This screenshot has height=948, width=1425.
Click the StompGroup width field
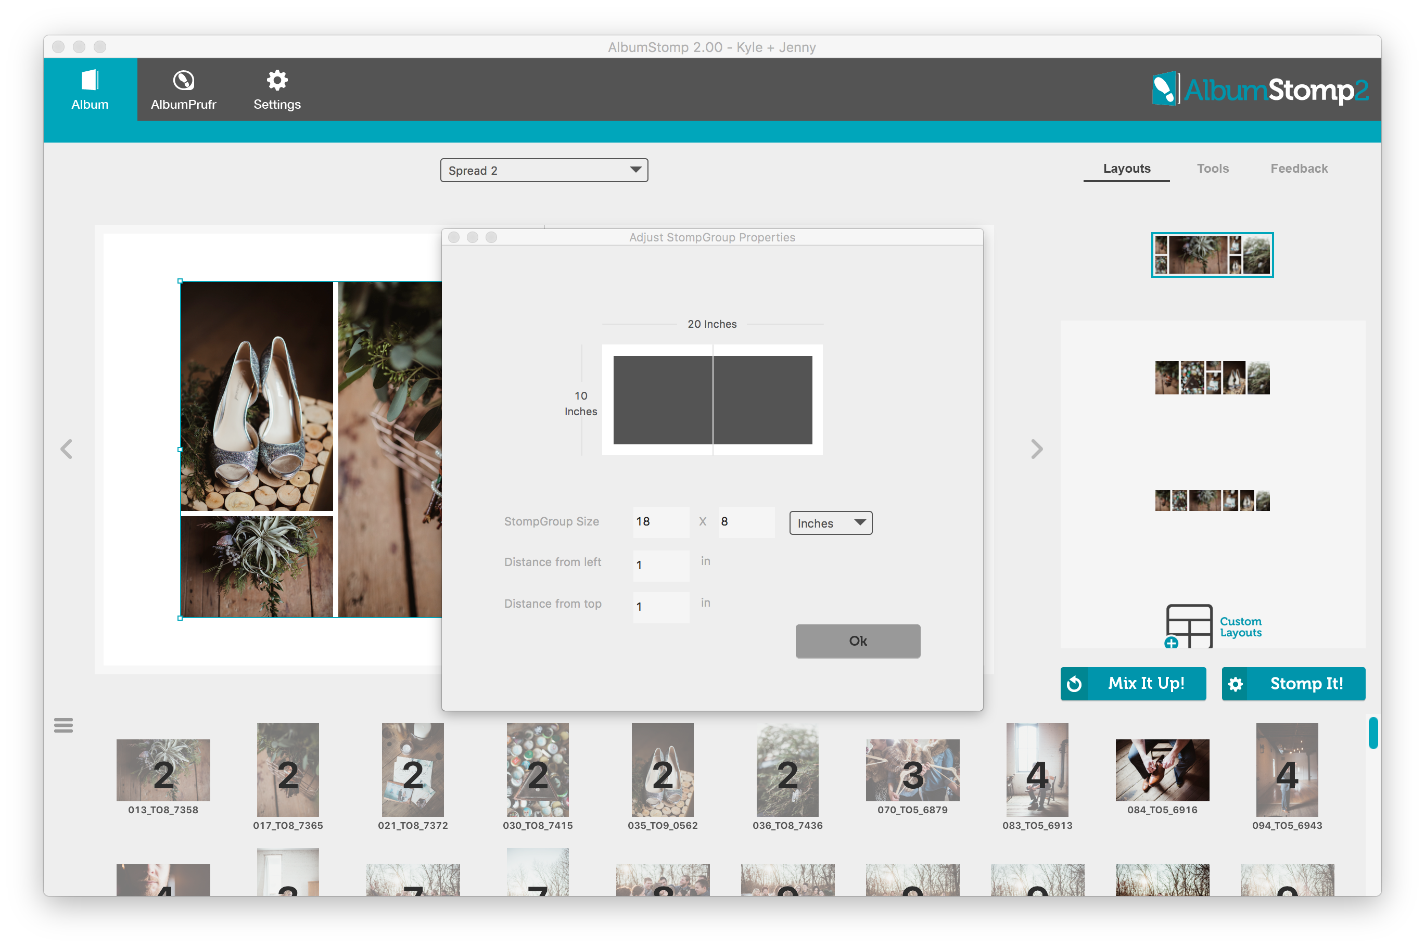coord(661,522)
